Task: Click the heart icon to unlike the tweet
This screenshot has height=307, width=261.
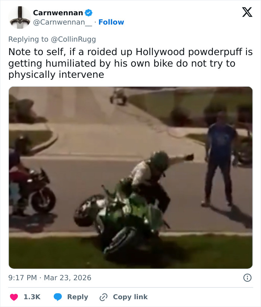Action: coord(13,297)
